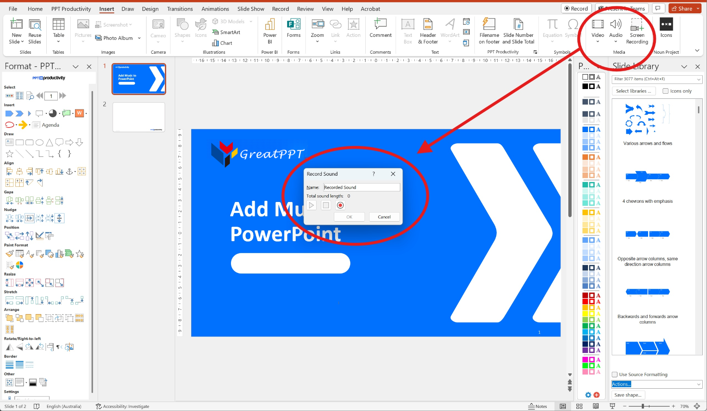This screenshot has width=707, height=411.
Task: Insert Slide Number and Slide Total
Action: (518, 31)
